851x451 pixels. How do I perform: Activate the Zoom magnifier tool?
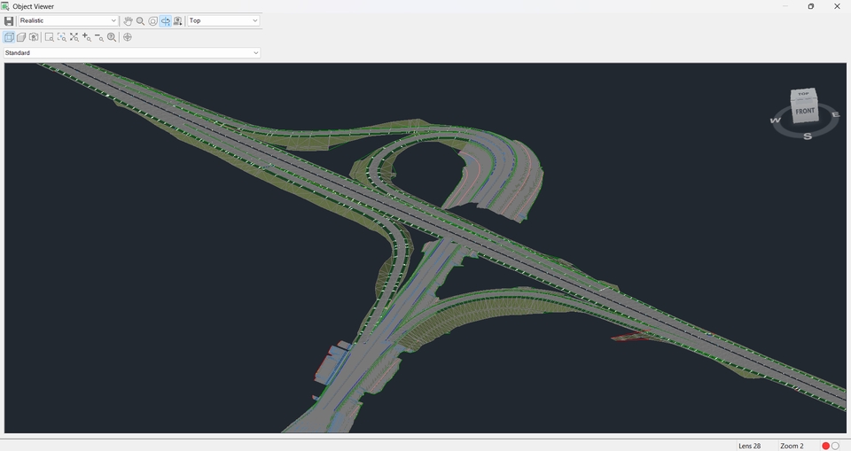pos(140,20)
